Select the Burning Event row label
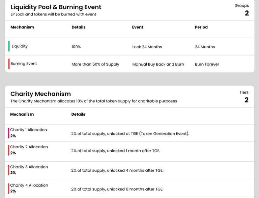Screen dimensions: 259x198 (x=24, y=64)
